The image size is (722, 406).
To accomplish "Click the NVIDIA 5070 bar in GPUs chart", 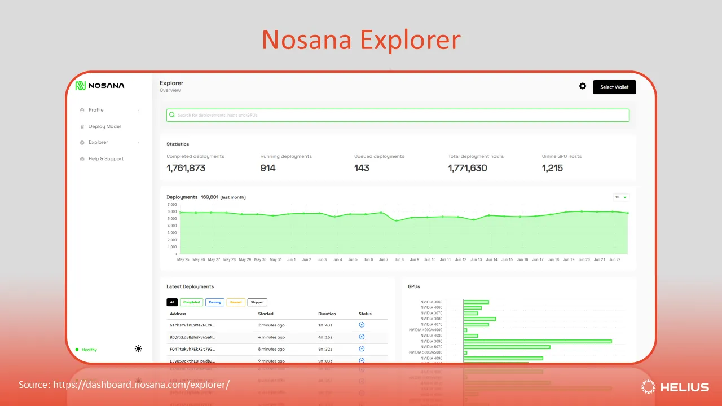I will (x=507, y=347).
